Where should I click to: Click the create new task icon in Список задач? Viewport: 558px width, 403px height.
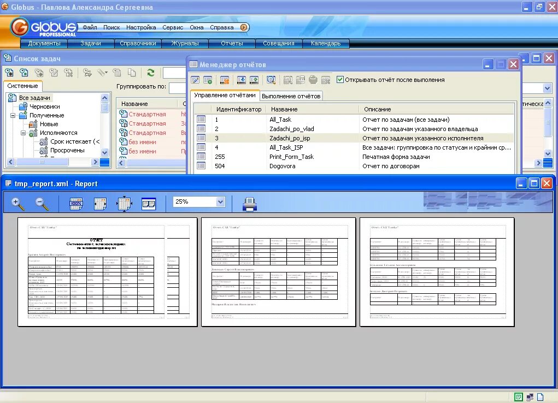point(9,73)
